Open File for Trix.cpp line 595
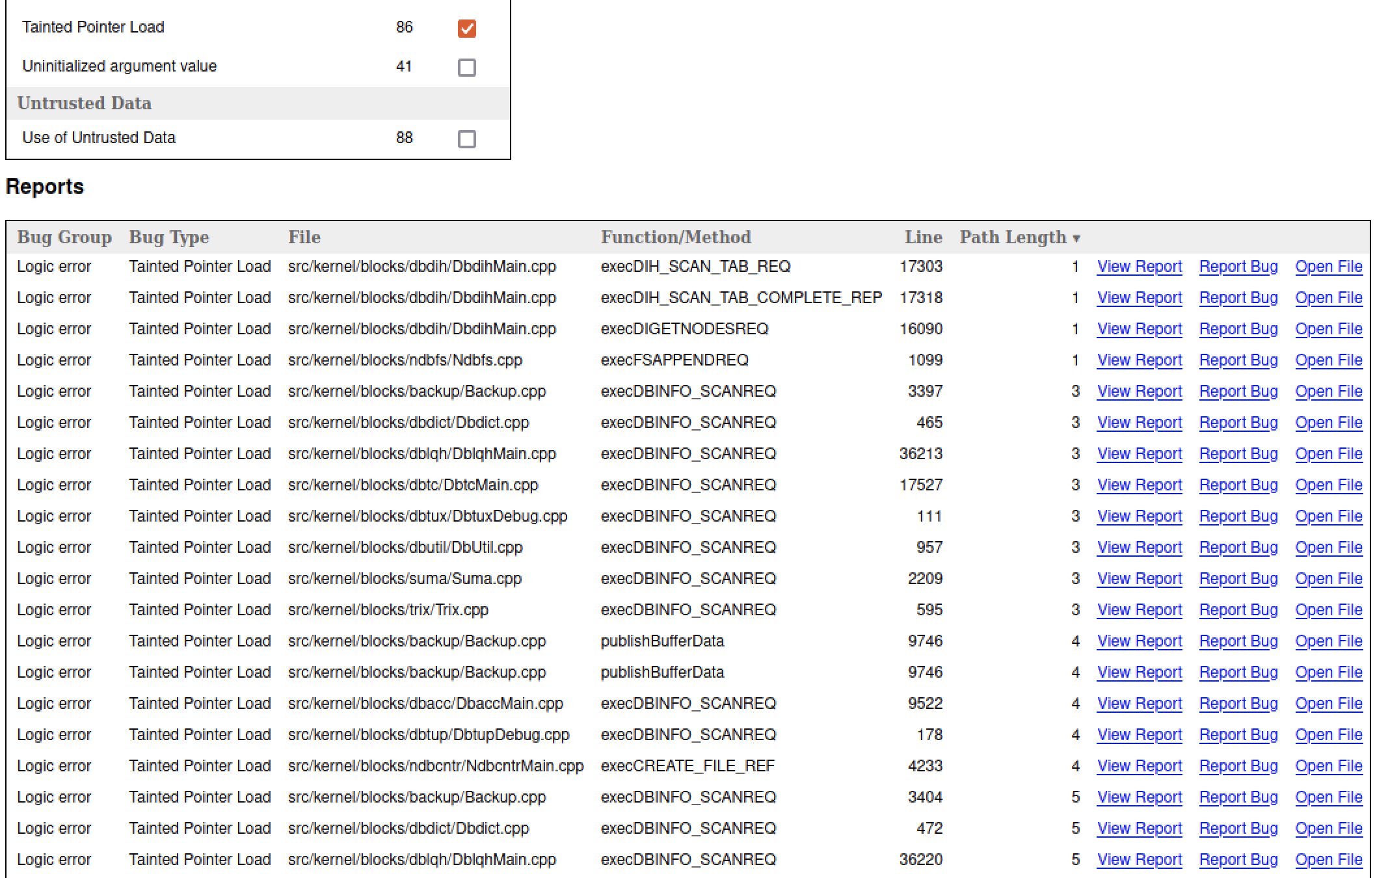 1328,610
